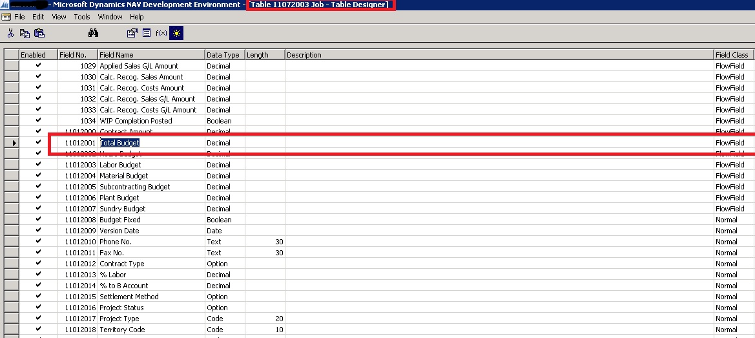This screenshot has width=755, height=338.
Task: Open the Help menu
Action: (x=137, y=17)
